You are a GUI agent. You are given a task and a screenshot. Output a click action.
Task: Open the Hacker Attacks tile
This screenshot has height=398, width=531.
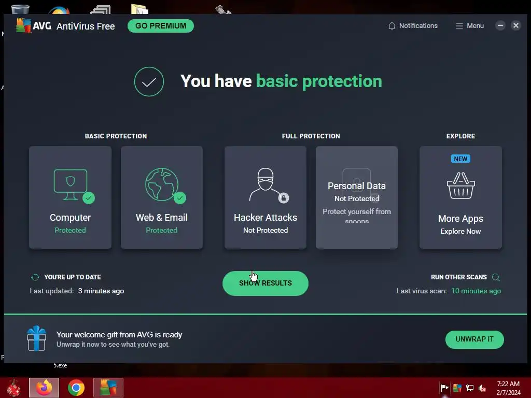(x=265, y=197)
